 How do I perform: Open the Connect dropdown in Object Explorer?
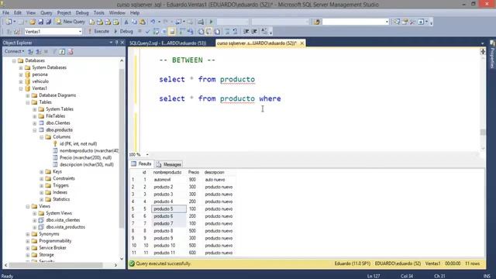tap(14, 51)
